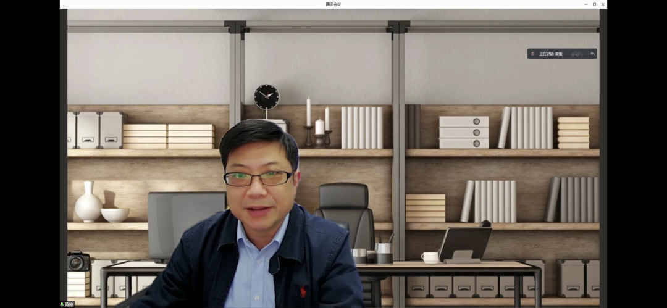
Task: Minimize the 腾讯会议 window
Action: 585,4
